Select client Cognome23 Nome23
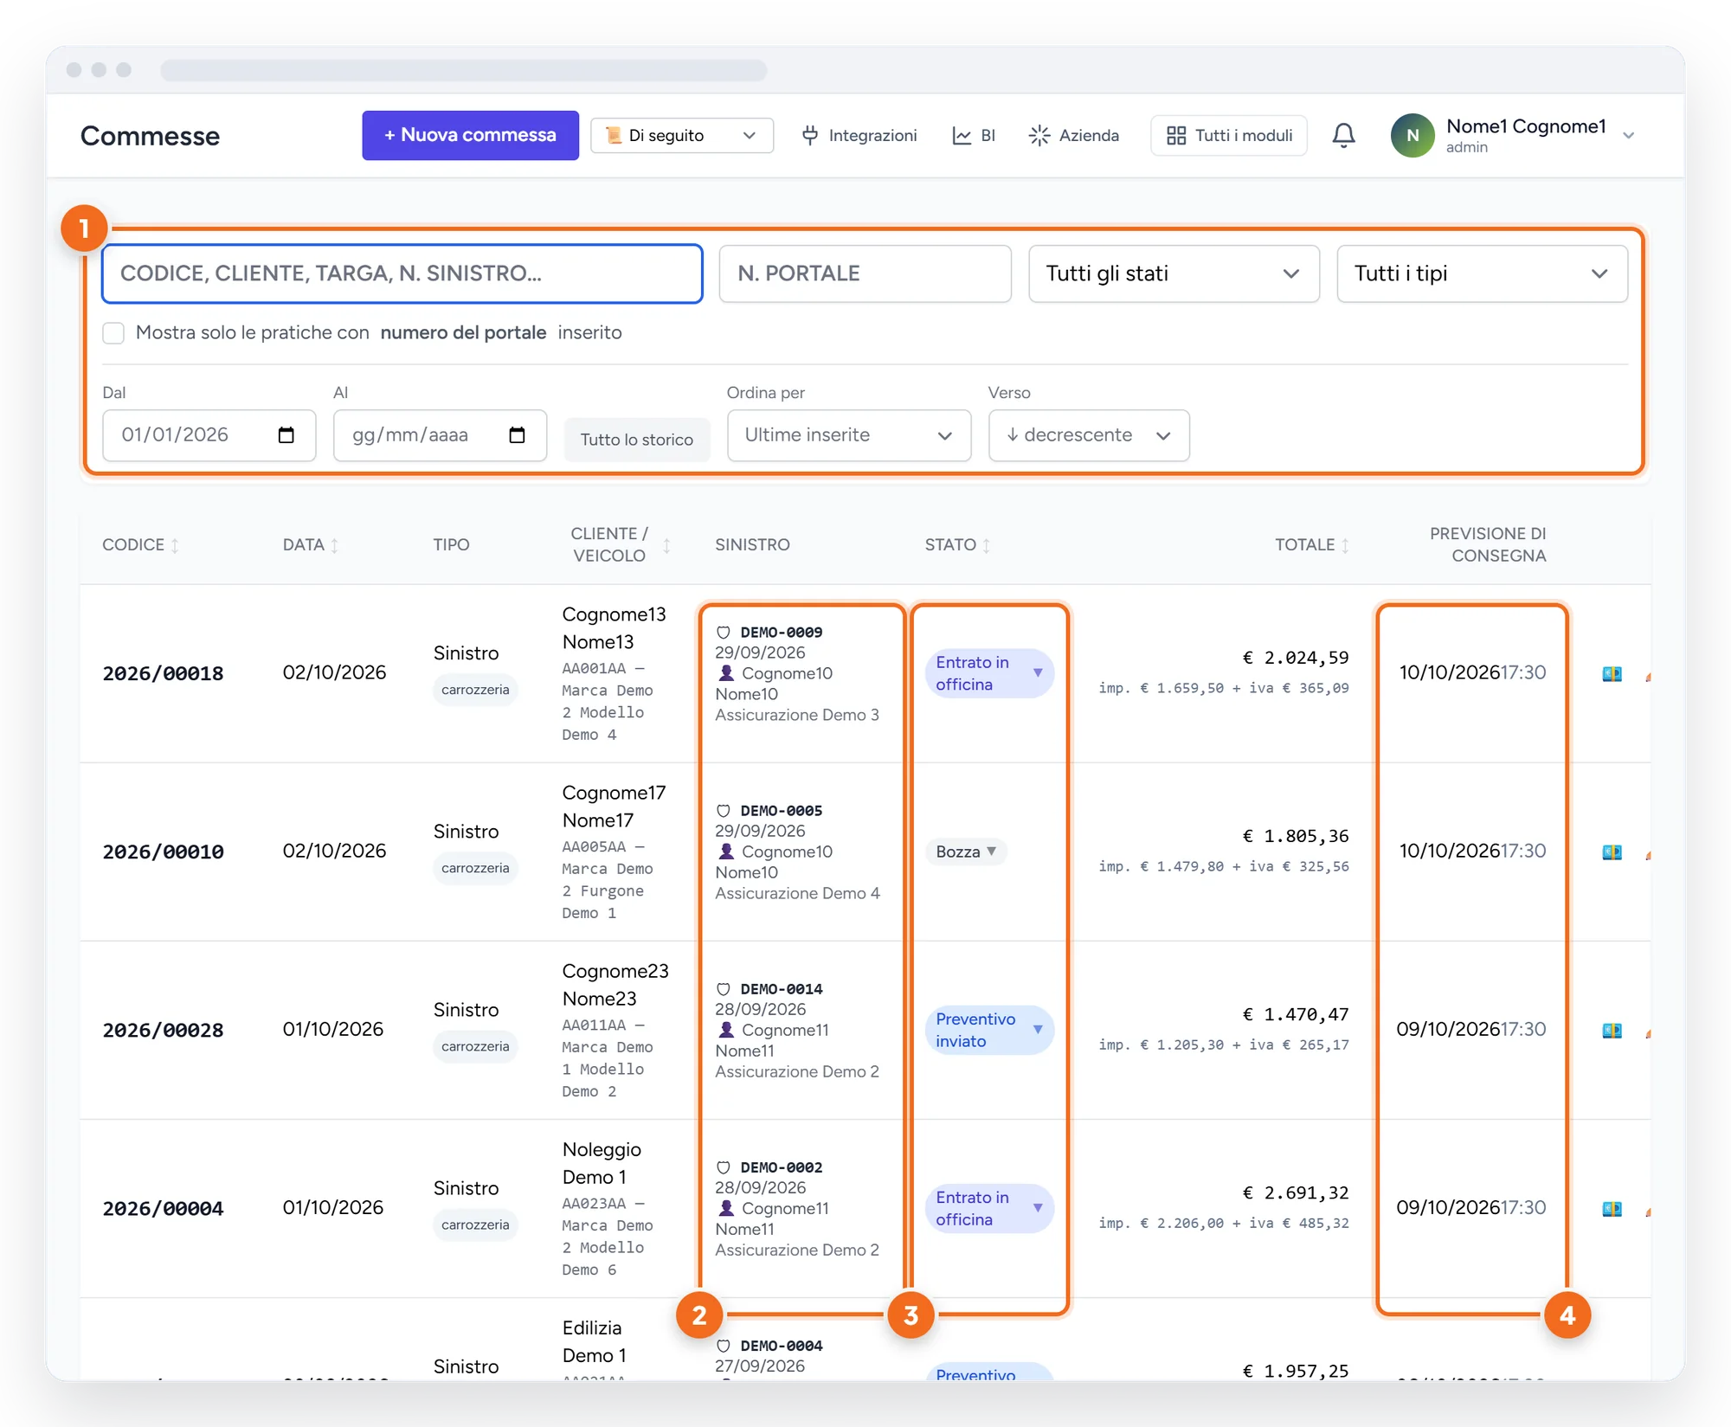1731x1427 pixels. pos(615,985)
